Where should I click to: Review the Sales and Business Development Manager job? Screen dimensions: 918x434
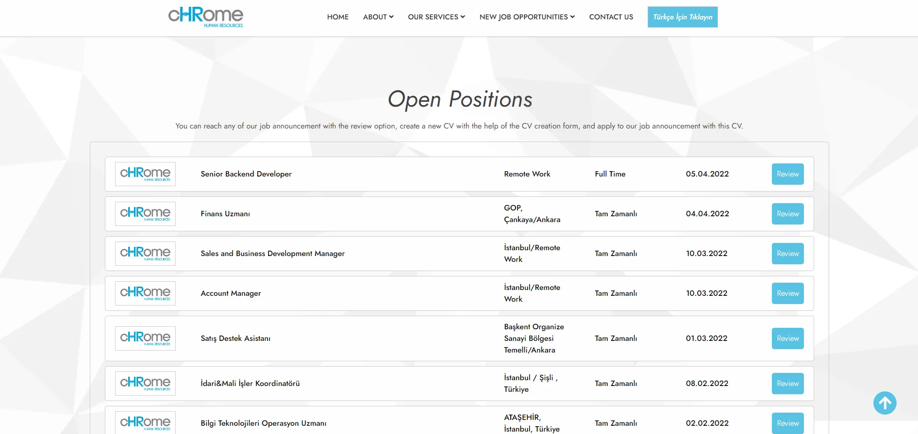pos(787,254)
